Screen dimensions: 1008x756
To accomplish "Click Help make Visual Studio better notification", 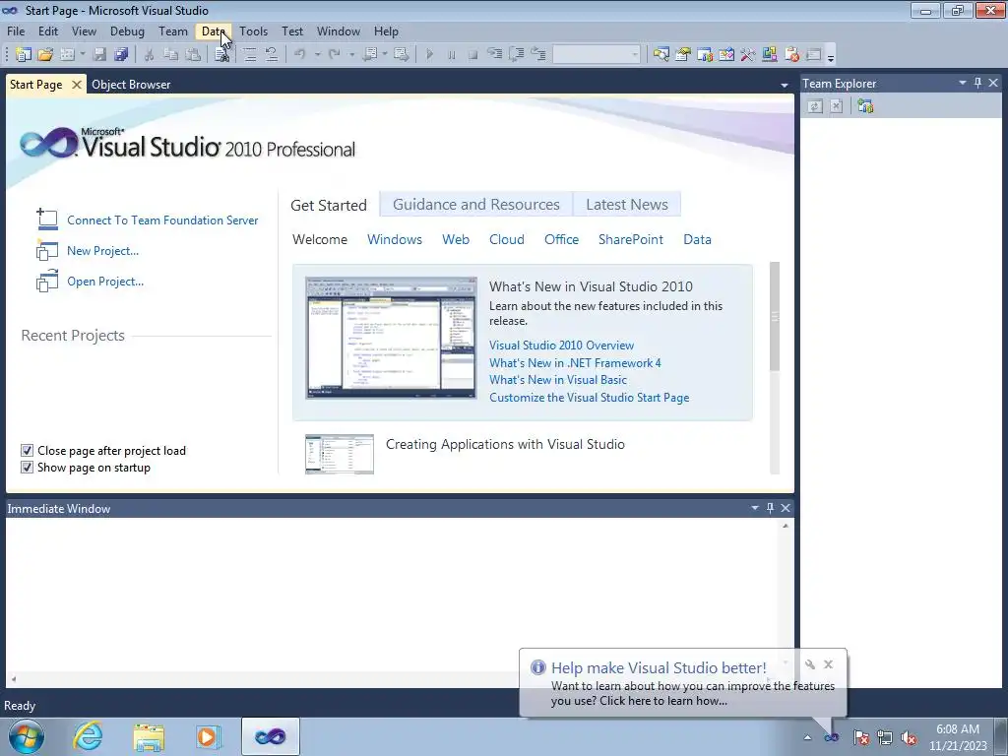I will click(x=683, y=683).
